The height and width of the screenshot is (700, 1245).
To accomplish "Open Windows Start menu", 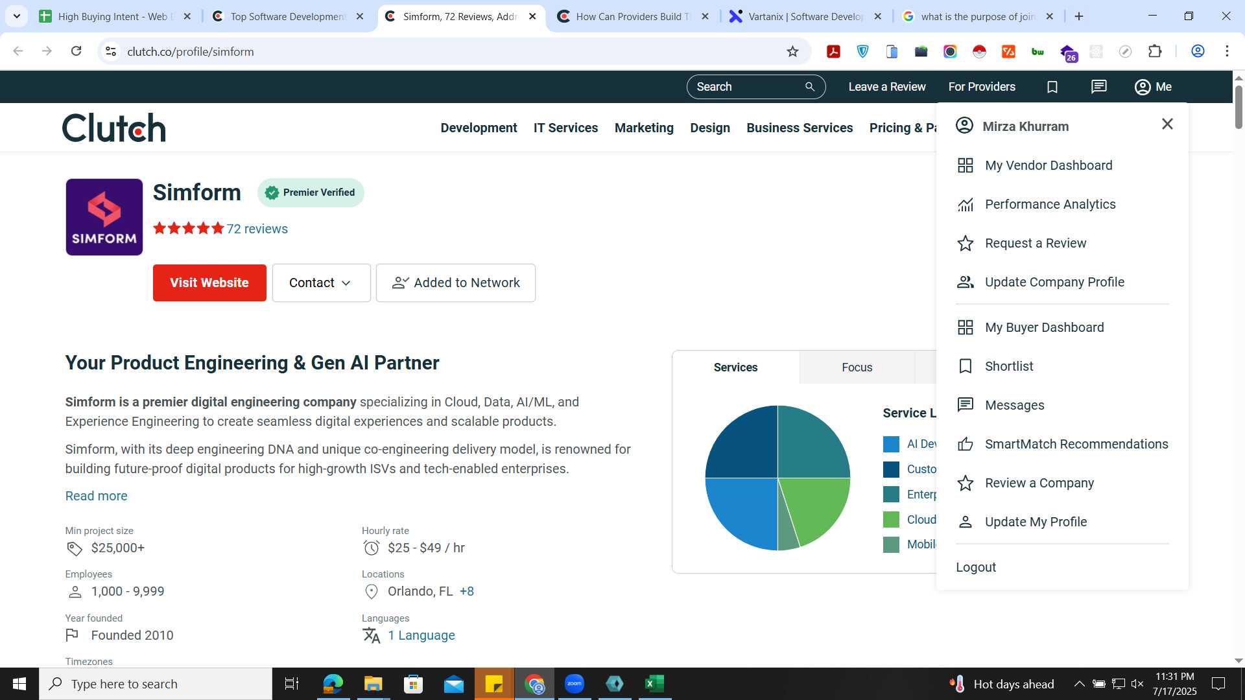I will point(19,684).
